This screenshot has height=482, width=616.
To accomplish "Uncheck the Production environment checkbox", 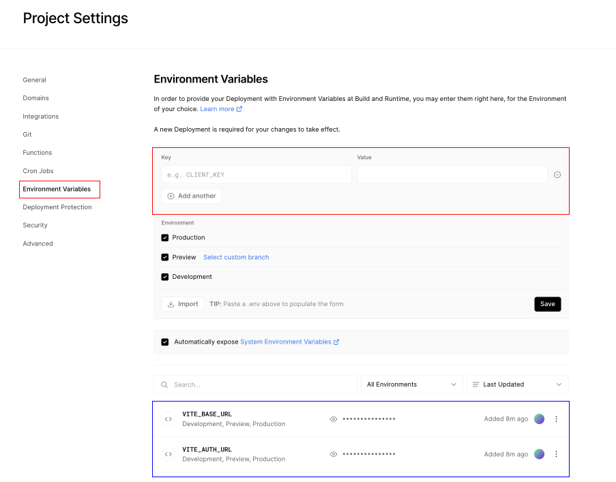I will point(165,238).
